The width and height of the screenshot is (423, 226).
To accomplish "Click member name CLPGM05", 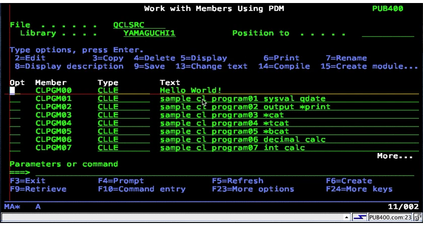I will coord(53,131).
